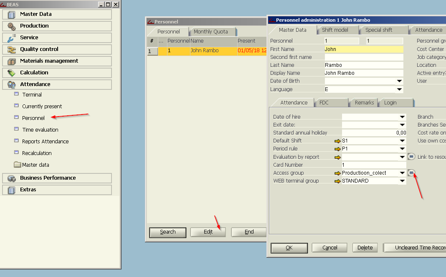Open the Evaluation by report details button

point(411,157)
